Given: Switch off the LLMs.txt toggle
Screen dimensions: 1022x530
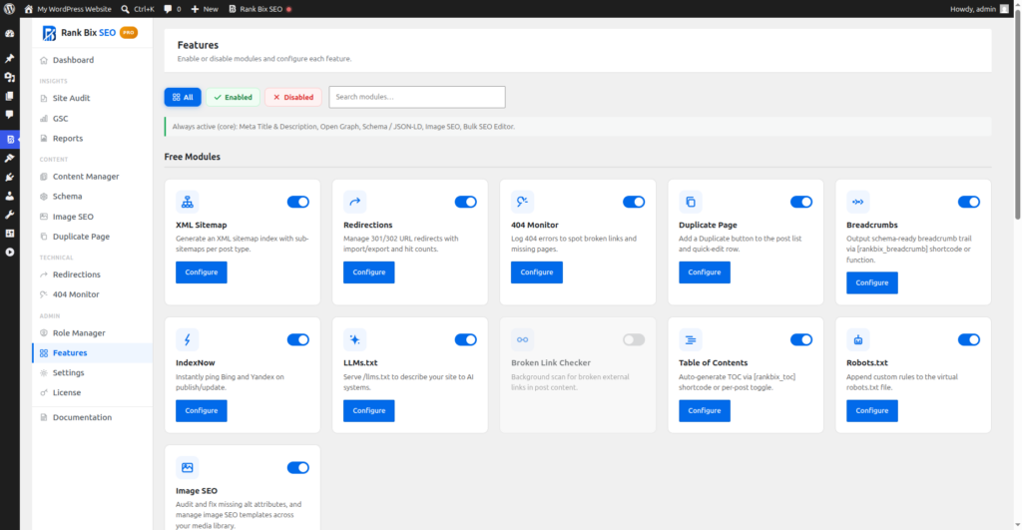Looking at the screenshot, I should [x=465, y=339].
